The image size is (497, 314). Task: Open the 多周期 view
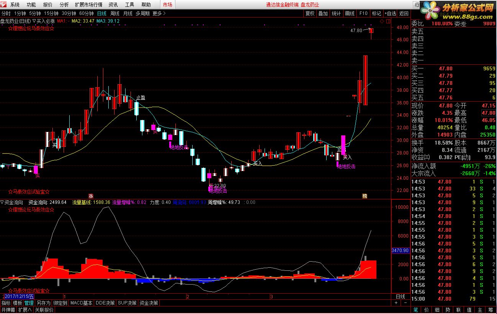click(142, 13)
